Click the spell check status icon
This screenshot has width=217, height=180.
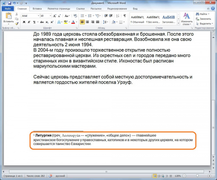tap(51, 176)
